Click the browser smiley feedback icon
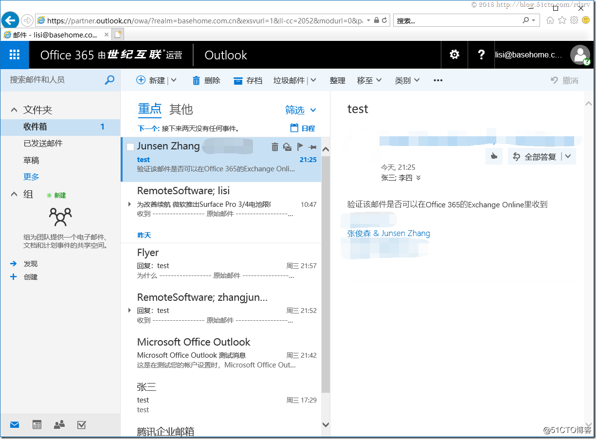This screenshot has width=596, height=439. point(586,20)
